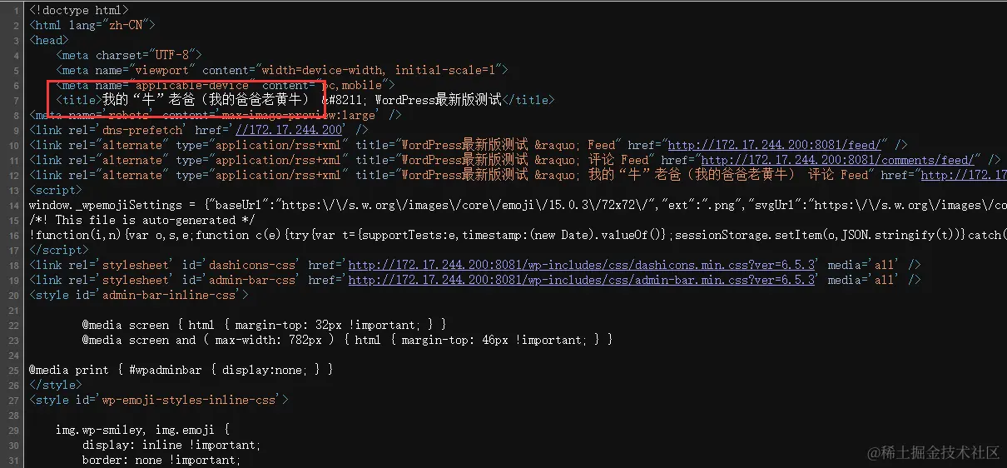Click the opening <head> tag
Screen dimensions: 1007x468
(x=49, y=40)
